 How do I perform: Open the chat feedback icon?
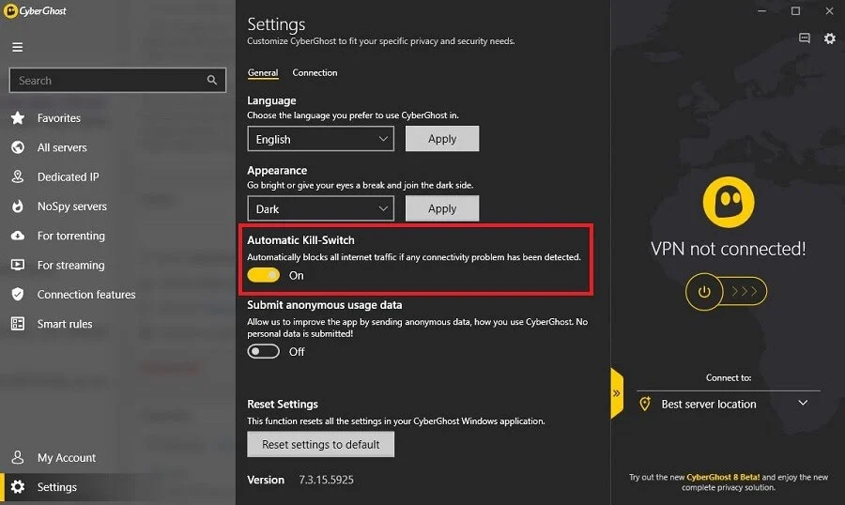(x=805, y=38)
